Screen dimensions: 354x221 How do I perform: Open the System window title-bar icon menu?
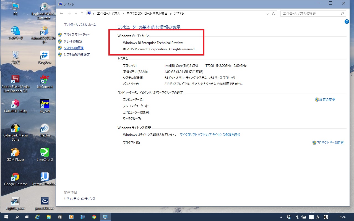(x=60, y=4)
